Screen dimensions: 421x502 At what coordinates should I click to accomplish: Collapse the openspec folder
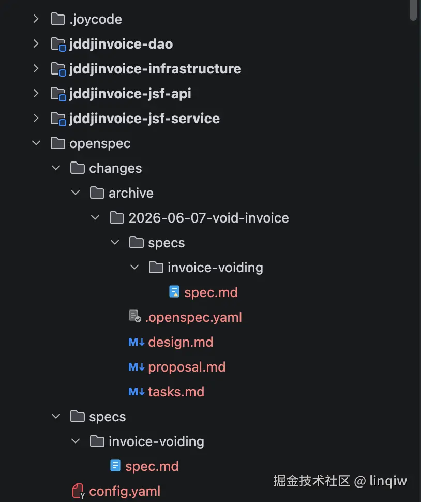coord(36,143)
